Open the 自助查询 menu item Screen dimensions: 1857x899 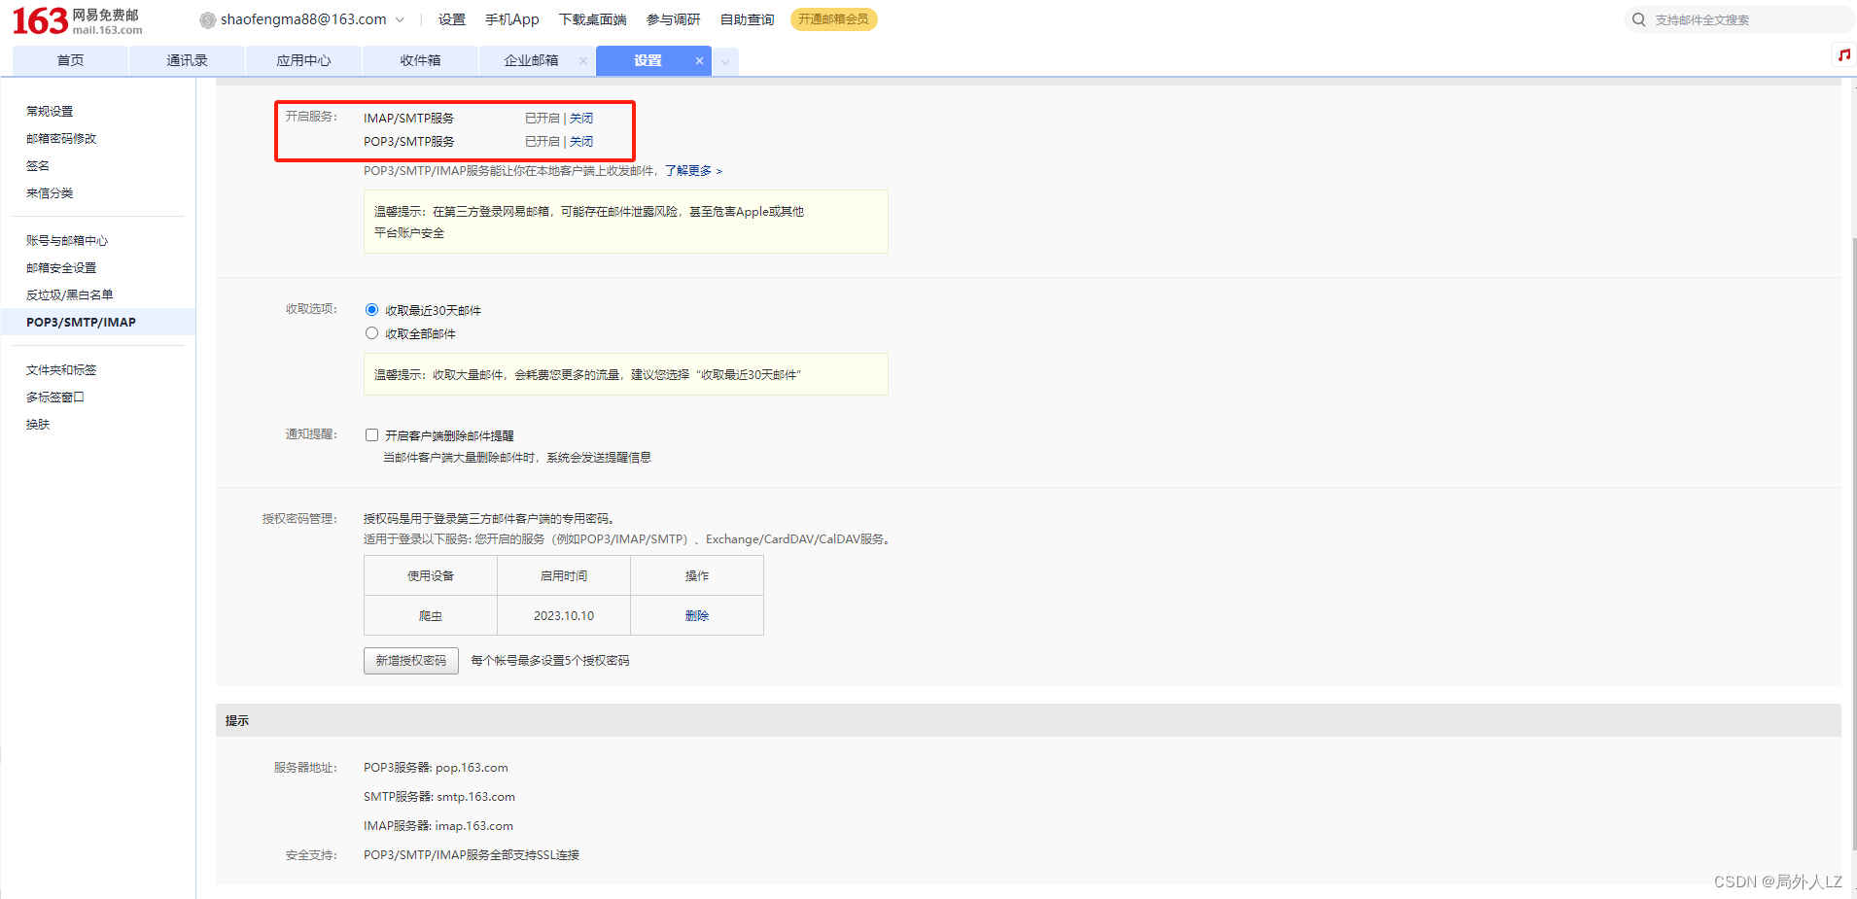(x=746, y=18)
